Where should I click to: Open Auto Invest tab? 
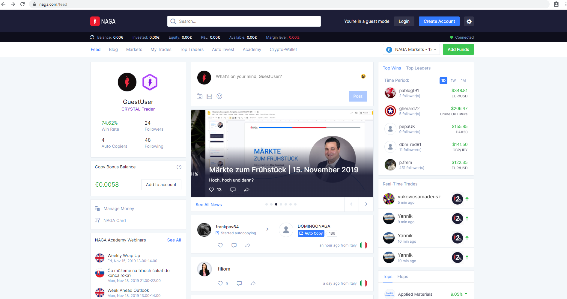coord(223,49)
